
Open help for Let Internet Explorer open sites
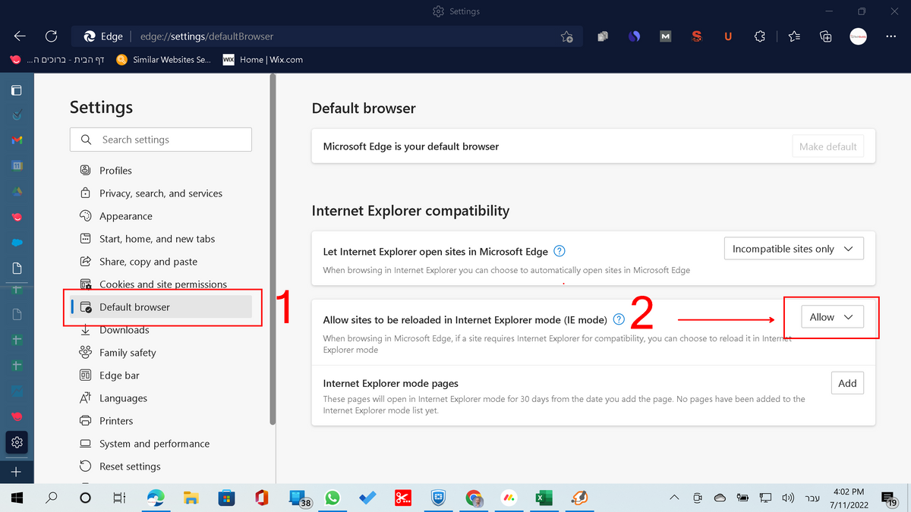560,251
